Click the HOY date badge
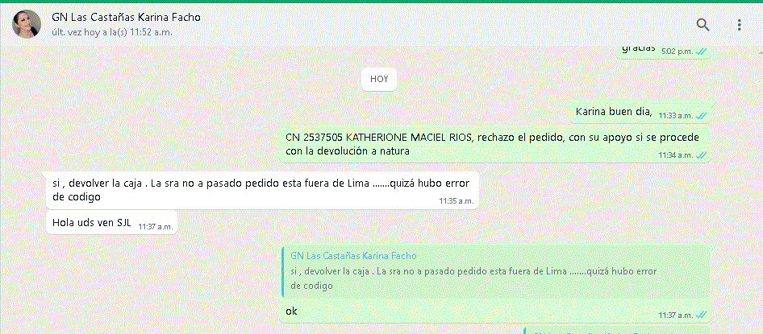Viewport: 763px width, 334px height. 379,79
